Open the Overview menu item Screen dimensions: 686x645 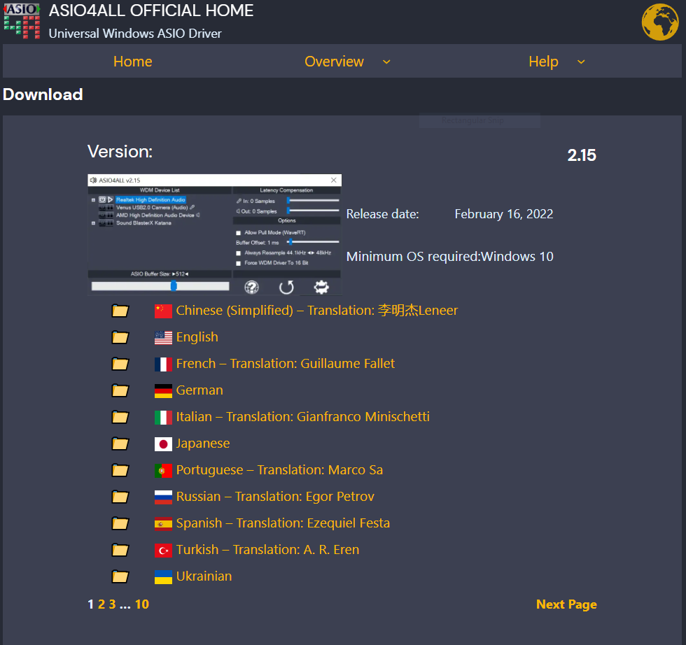click(x=335, y=62)
